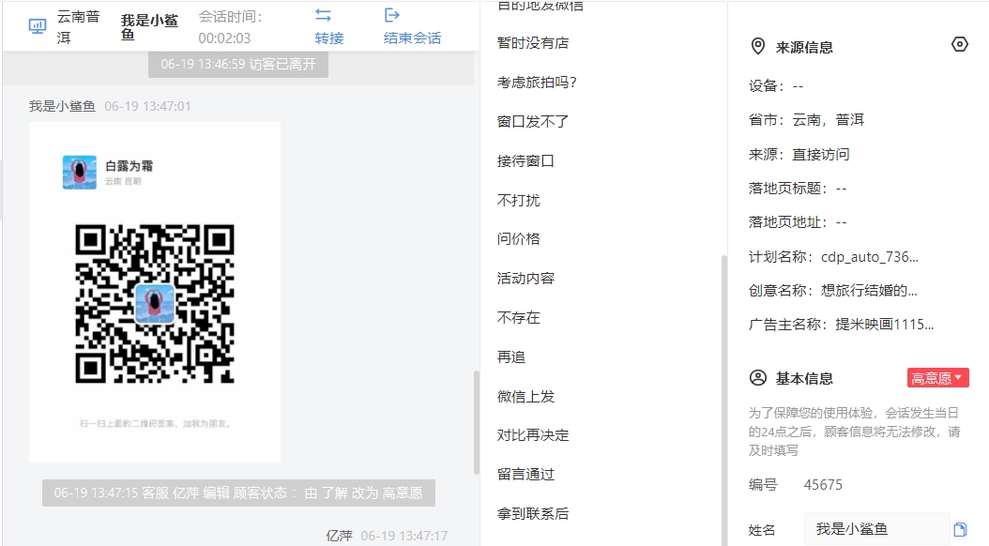Click the 设备 row in 来源信息

point(776,85)
